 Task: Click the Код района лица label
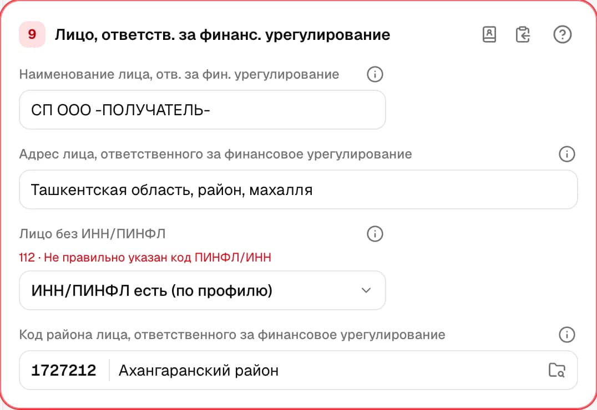pyautogui.click(x=232, y=335)
